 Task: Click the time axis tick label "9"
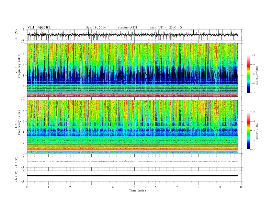coord(220,187)
